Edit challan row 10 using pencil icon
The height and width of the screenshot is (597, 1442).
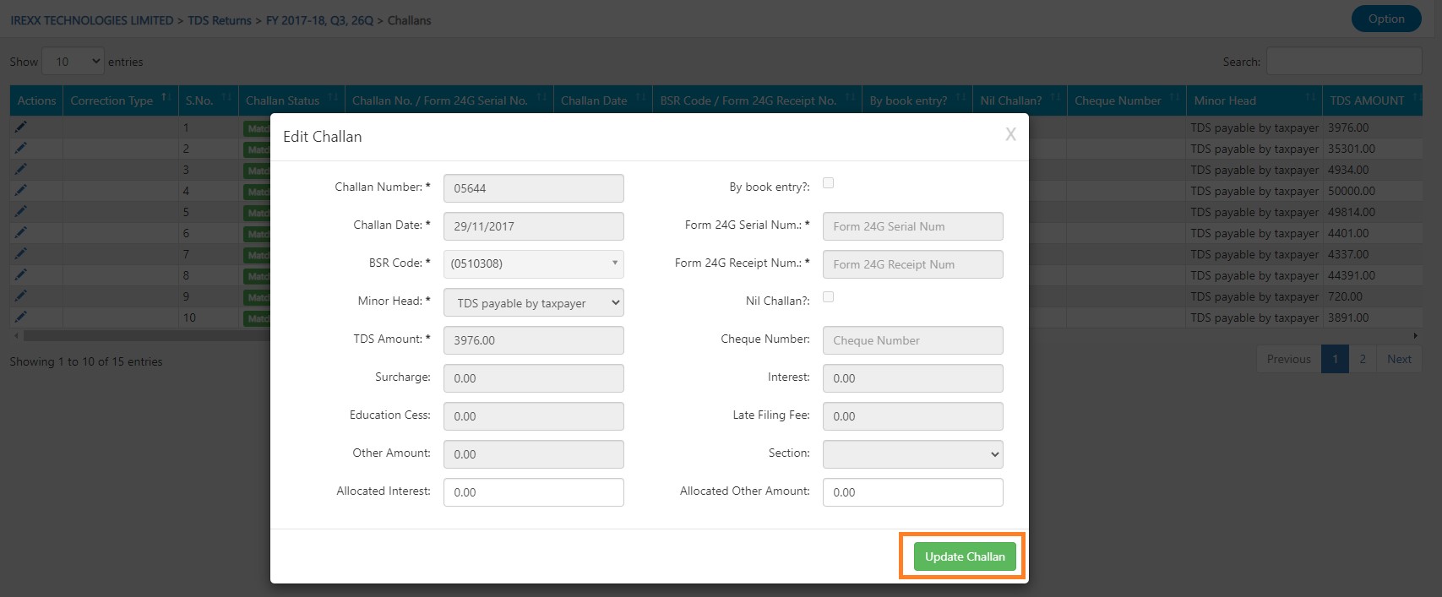point(20,317)
